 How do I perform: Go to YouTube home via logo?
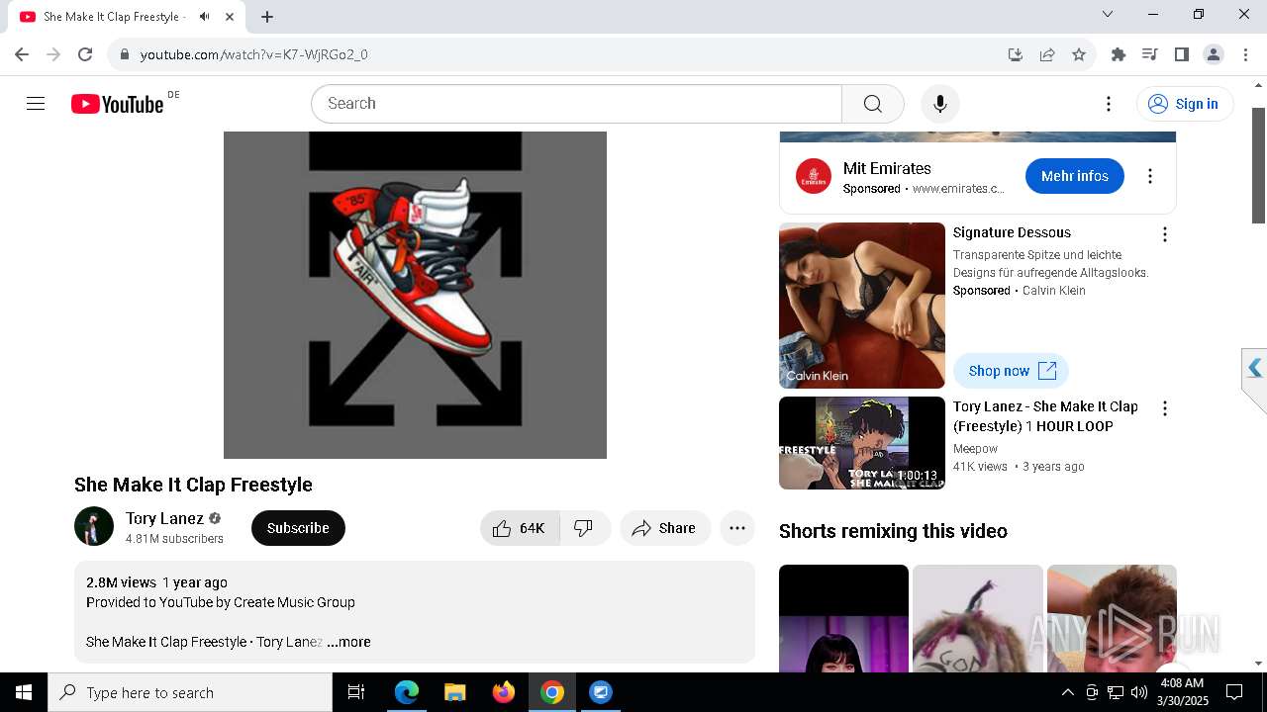click(x=118, y=104)
